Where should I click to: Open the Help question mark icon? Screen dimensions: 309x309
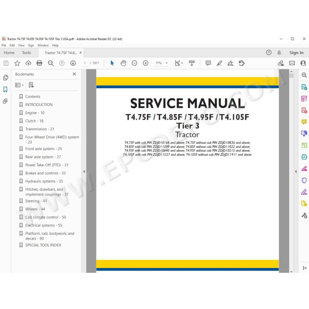(x=268, y=53)
